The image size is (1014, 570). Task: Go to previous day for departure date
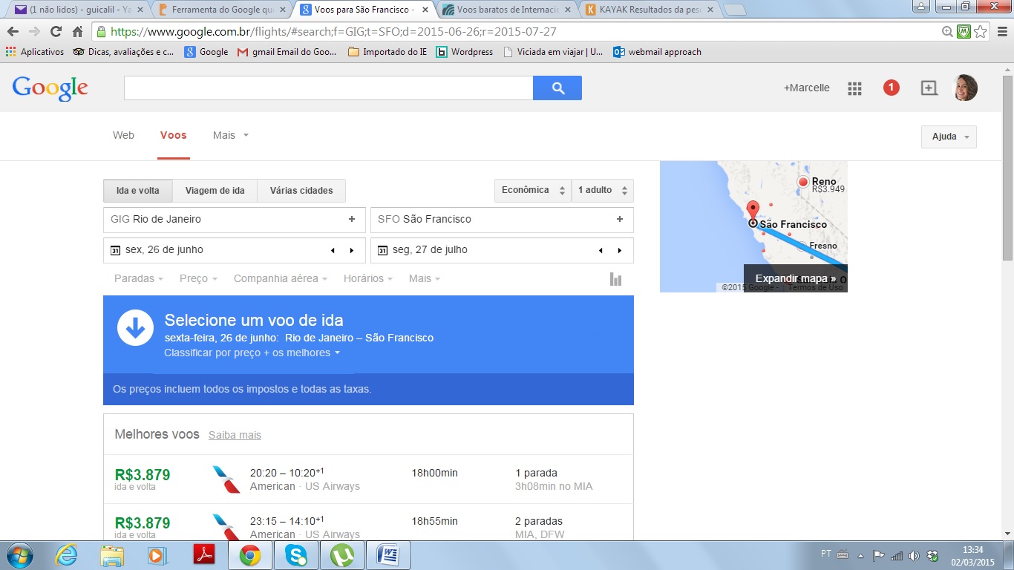pos(333,250)
